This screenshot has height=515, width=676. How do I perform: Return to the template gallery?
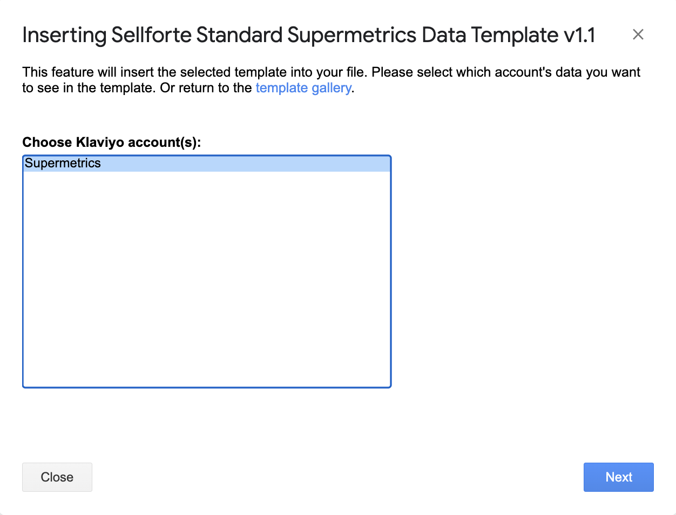303,88
